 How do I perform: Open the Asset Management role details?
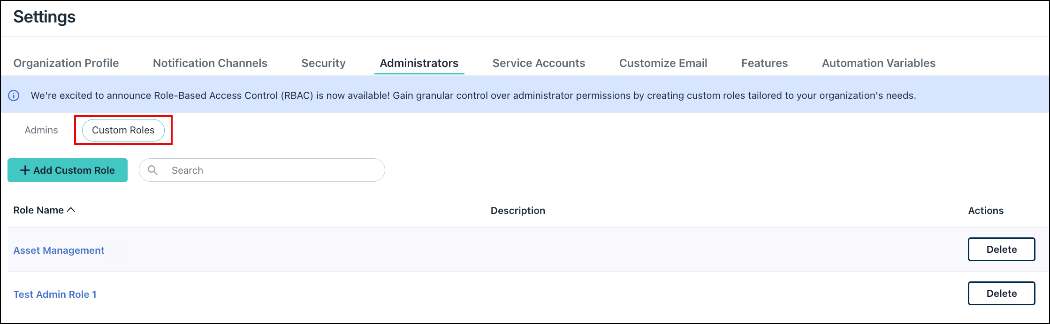pos(59,250)
